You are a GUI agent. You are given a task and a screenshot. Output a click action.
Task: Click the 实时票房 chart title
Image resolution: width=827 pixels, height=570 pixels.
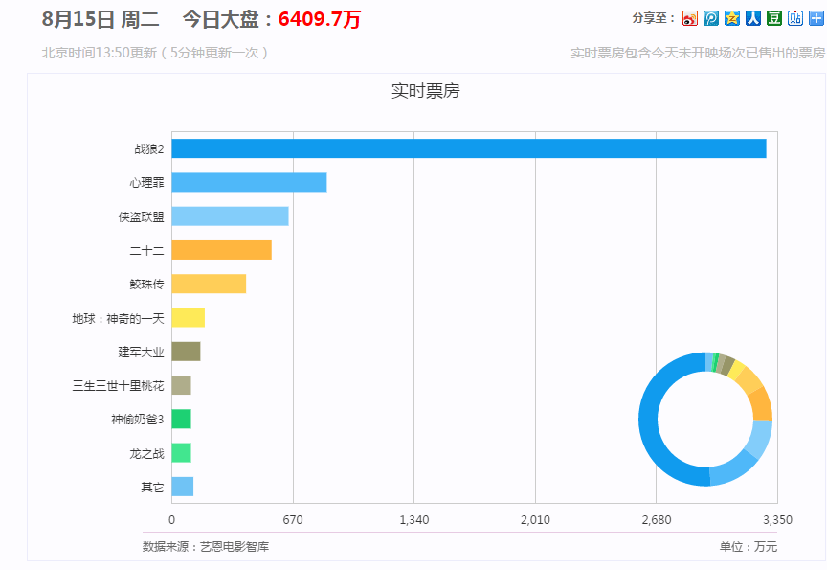[x=426, y=91]
